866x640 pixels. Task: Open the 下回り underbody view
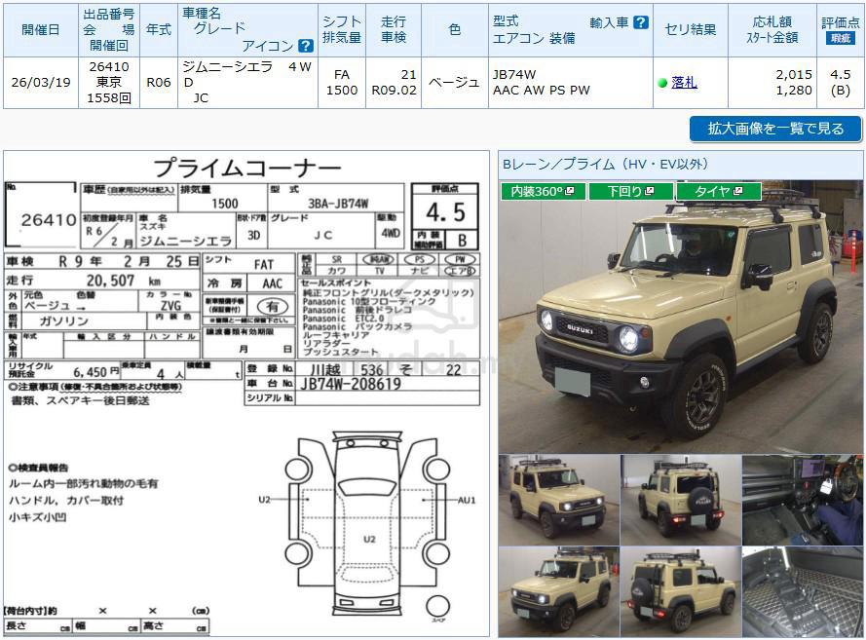click(x=630, y=191)
